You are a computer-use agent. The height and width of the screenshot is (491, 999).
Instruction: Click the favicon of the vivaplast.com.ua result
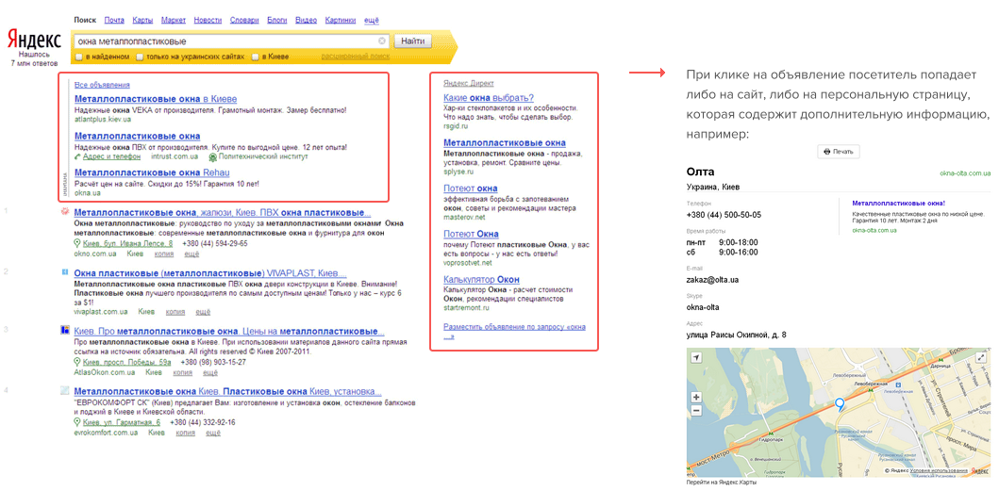pyautogui.click(x=64, y=272)
